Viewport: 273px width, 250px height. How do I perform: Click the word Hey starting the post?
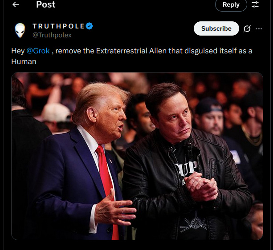click(x=18, y=51)
